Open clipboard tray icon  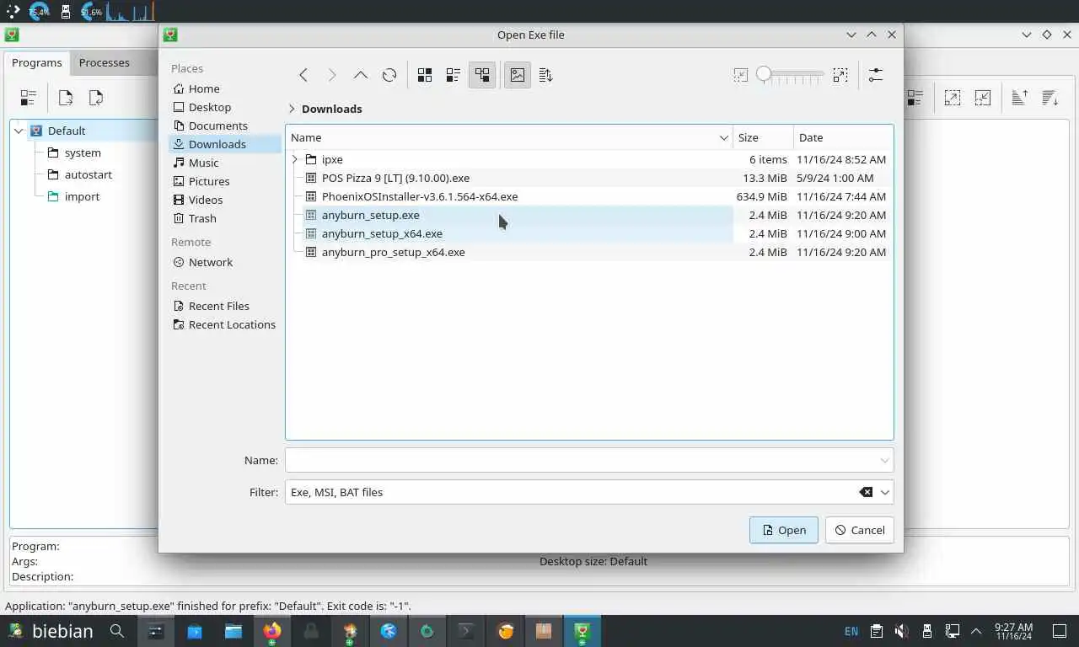click(876, 631)
